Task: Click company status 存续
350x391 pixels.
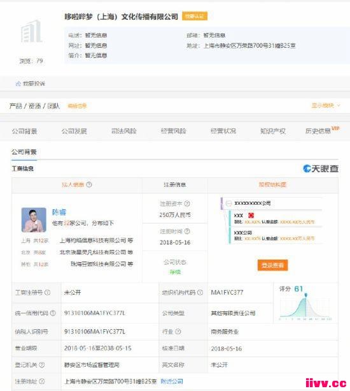Action: click(175, 272)
